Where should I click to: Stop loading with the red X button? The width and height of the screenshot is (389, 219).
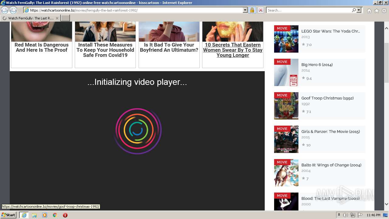click(260, 10)
